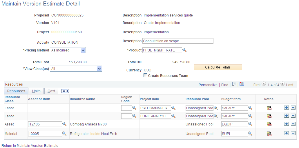Add row after Material 10005 row
Image resolution: width=299 pixels, height=148 pixels.
(x=287, y=133)
